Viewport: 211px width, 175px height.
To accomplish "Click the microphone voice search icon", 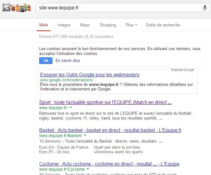I will click(205, 8).
